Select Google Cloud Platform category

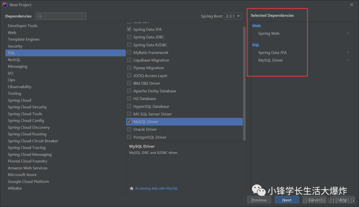point(65,181)
